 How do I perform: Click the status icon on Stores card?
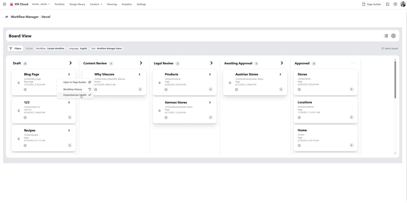(x=299, y=89)
